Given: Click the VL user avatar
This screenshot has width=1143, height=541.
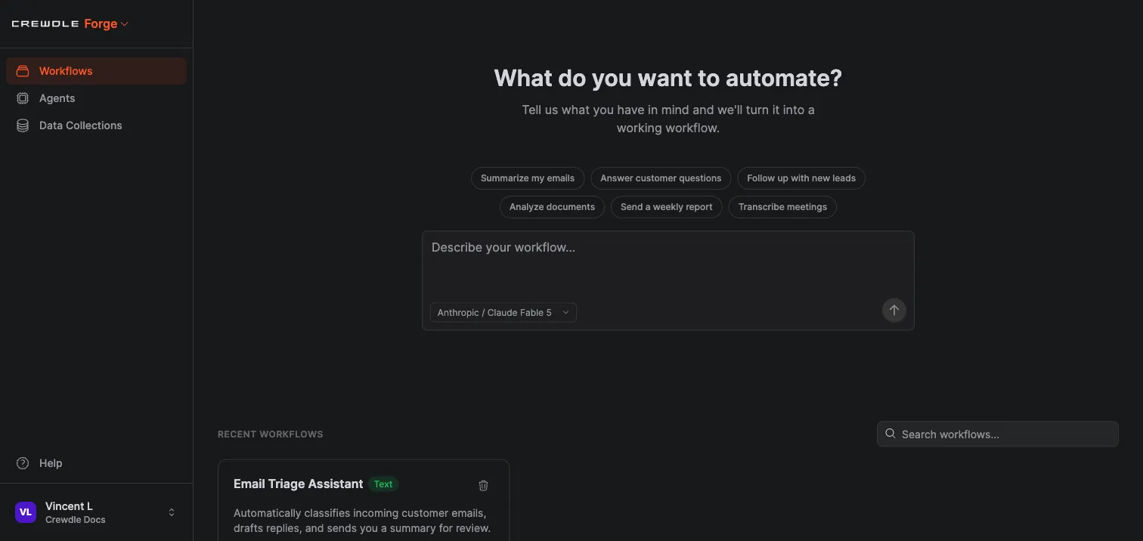Looking at the screenshot, I should tap(26, 512).
